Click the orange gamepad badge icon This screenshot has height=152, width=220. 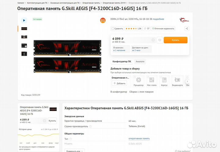(103, 20)
